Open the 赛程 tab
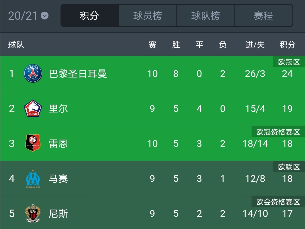 (264, 16)
